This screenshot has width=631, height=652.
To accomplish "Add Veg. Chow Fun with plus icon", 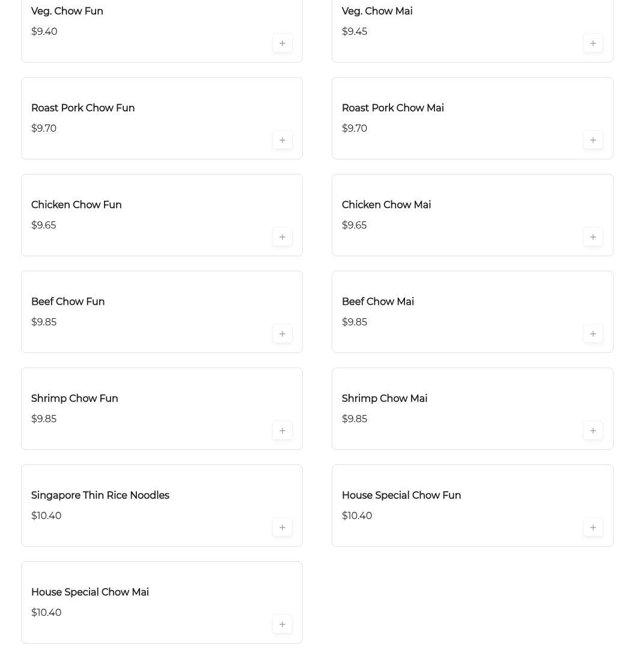I will (x=282, y=43).
